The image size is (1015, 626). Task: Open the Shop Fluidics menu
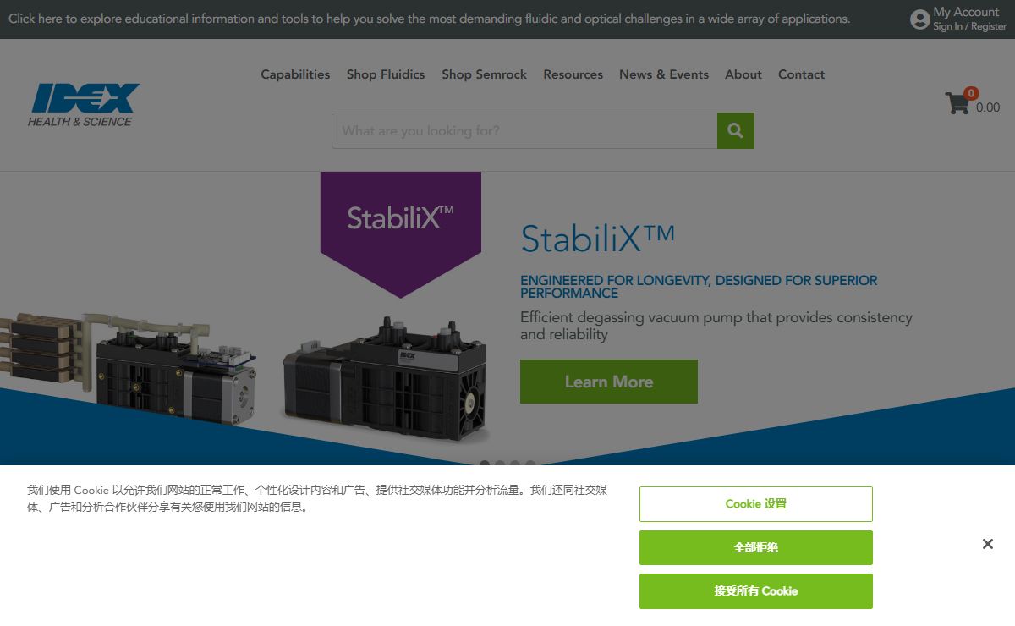386,74
